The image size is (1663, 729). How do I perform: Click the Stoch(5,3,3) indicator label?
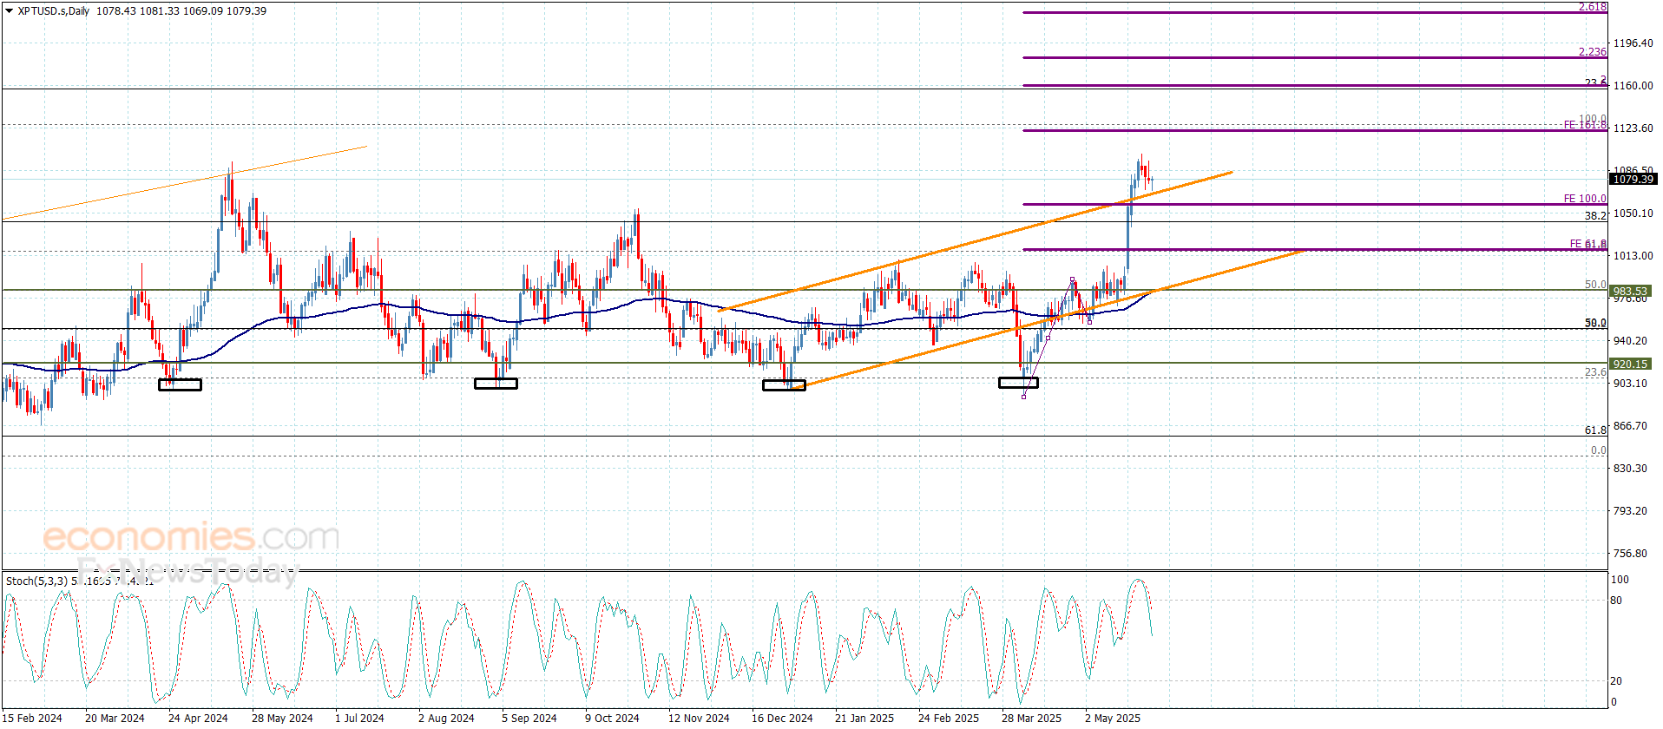[x=36, y=581]
